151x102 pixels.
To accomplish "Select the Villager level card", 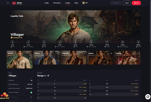I will 20,60.
